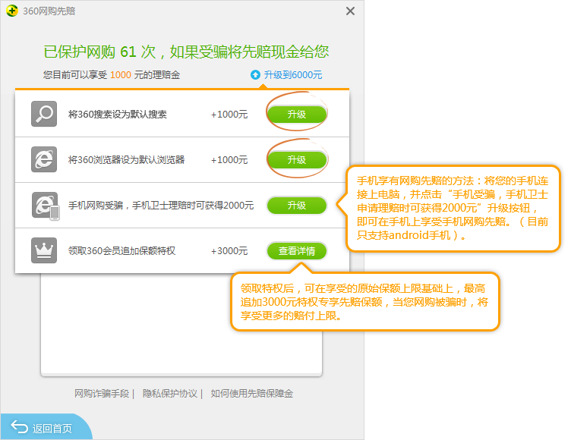Screen dimensions: 571x440
Task: Select text 将360浏览器设为默认浏览器
Action: [x=126, y=160]
